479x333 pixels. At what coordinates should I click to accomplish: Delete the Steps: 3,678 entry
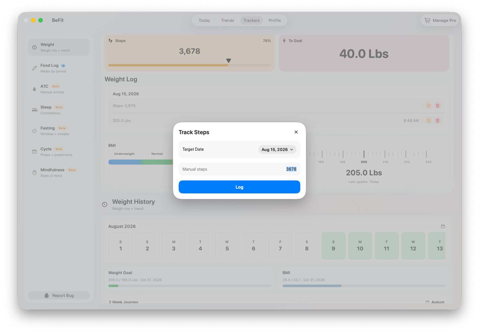(437, 106)
